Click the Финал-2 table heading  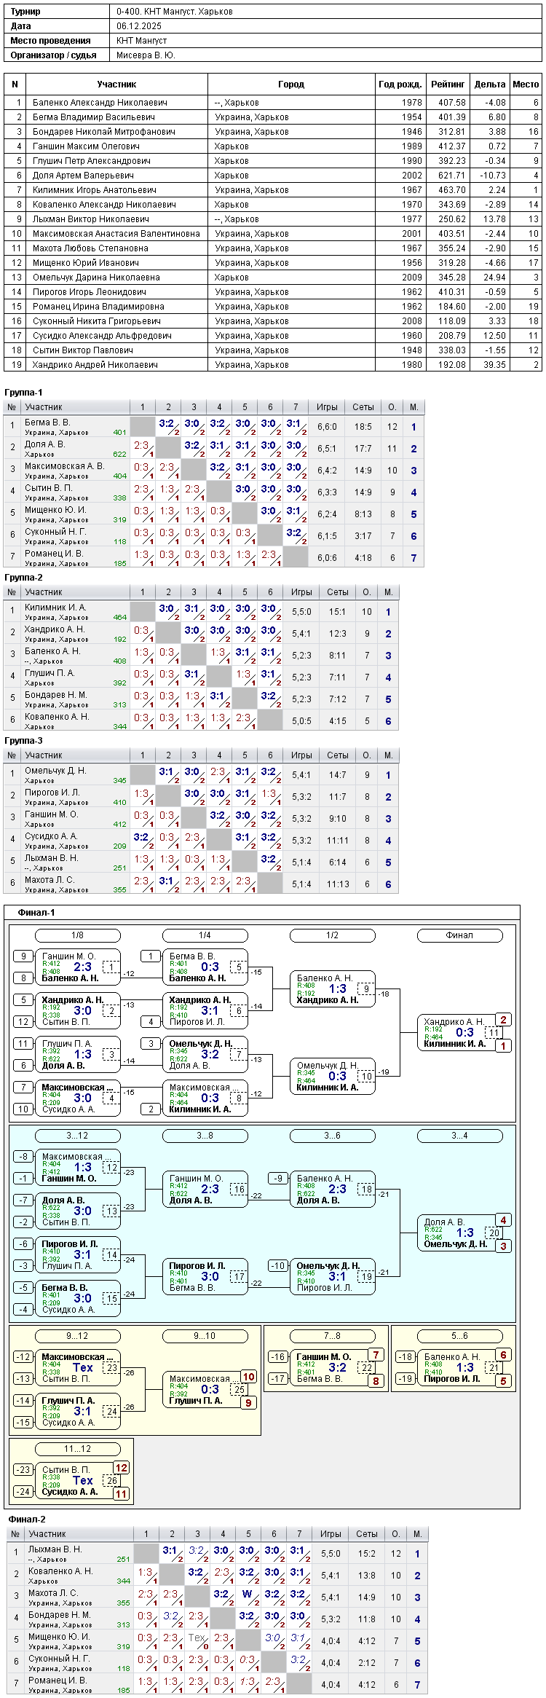click(x=27, y=1520)
